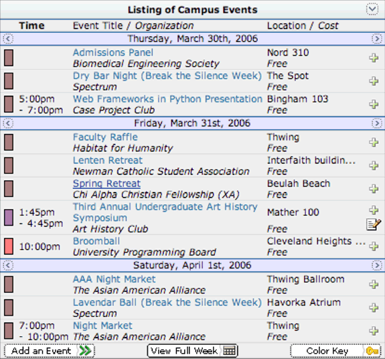Viewport: 385px width, 359px height.
Task: Open the AAA Night Market link
Action: click(x=114, y=279)
